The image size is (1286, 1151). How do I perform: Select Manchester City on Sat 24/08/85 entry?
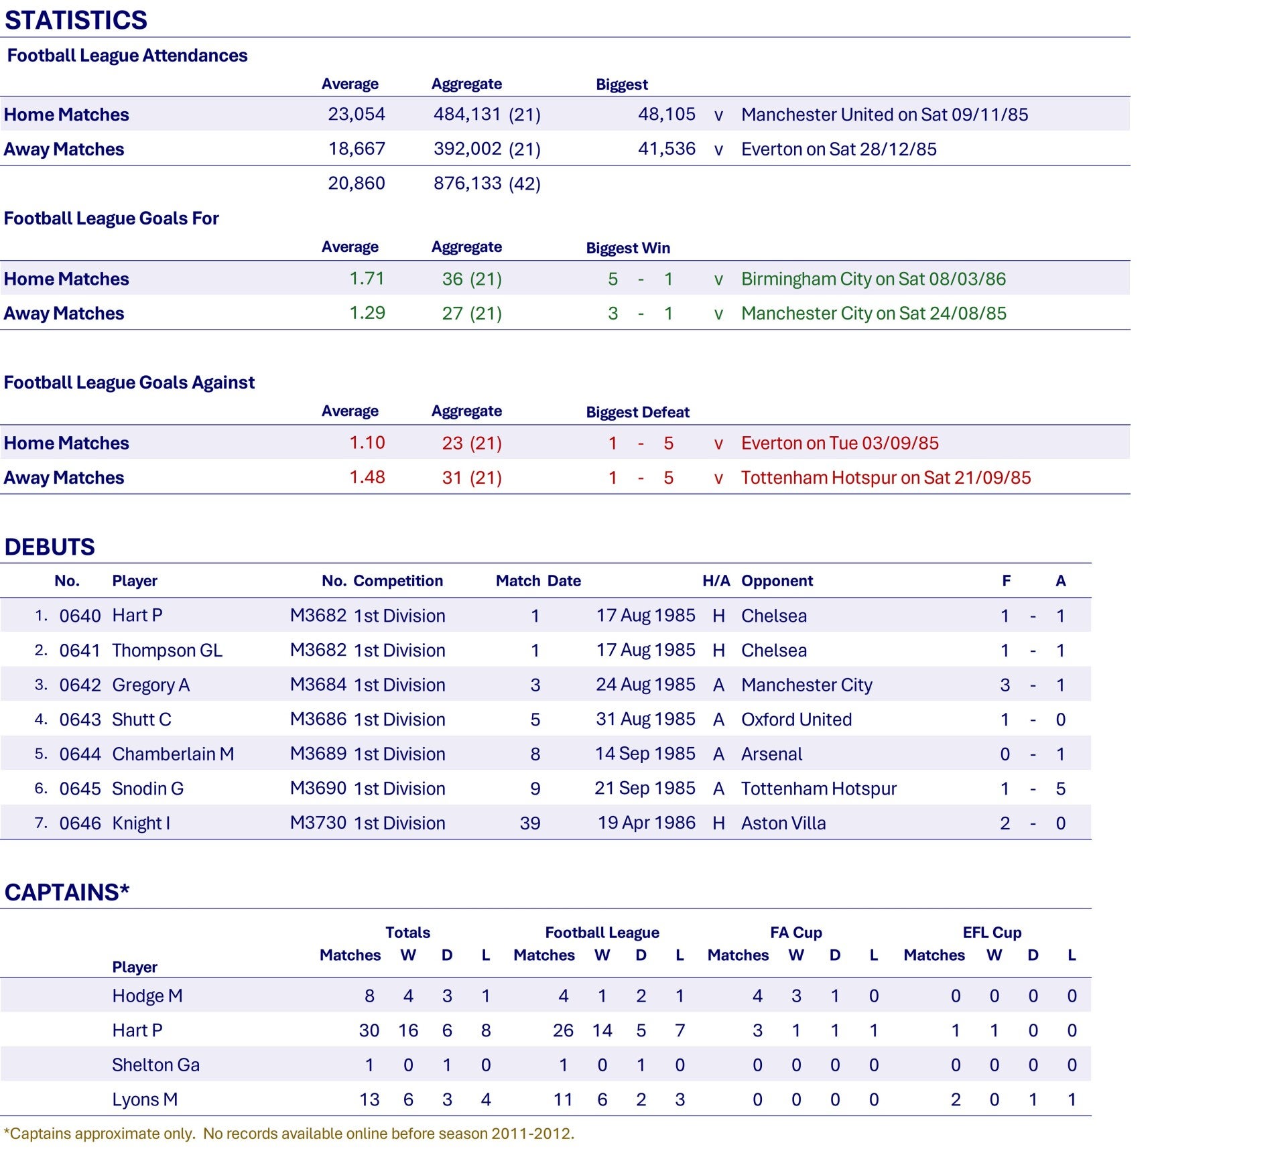click(873, 313)
